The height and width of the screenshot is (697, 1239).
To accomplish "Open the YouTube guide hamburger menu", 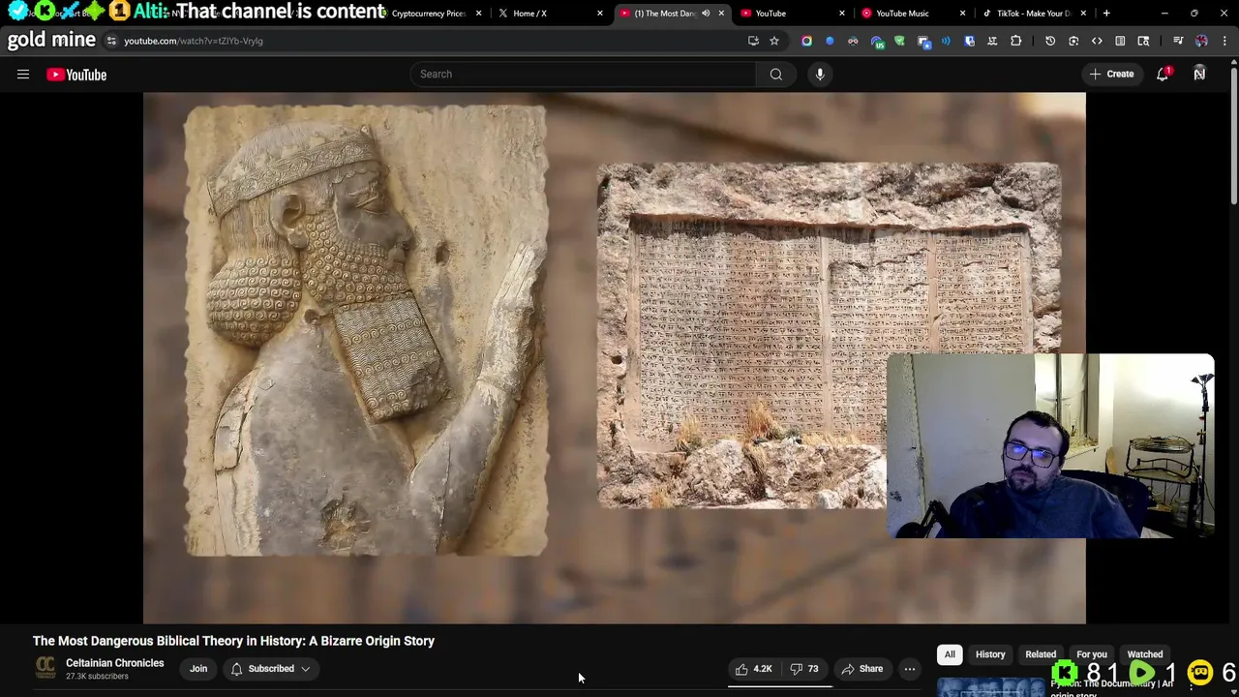I will tap(23, 75).
